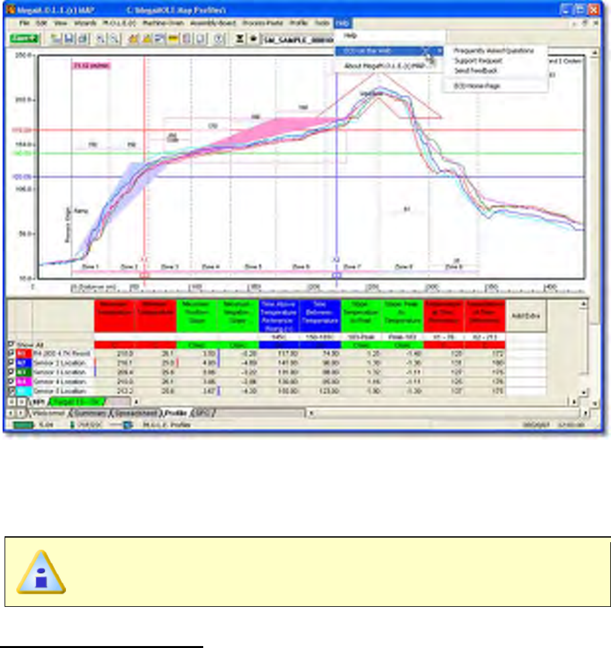Click the table's vertical scrollbar up arrow
The image size is (611, 648).
click(x=584, y=304)
